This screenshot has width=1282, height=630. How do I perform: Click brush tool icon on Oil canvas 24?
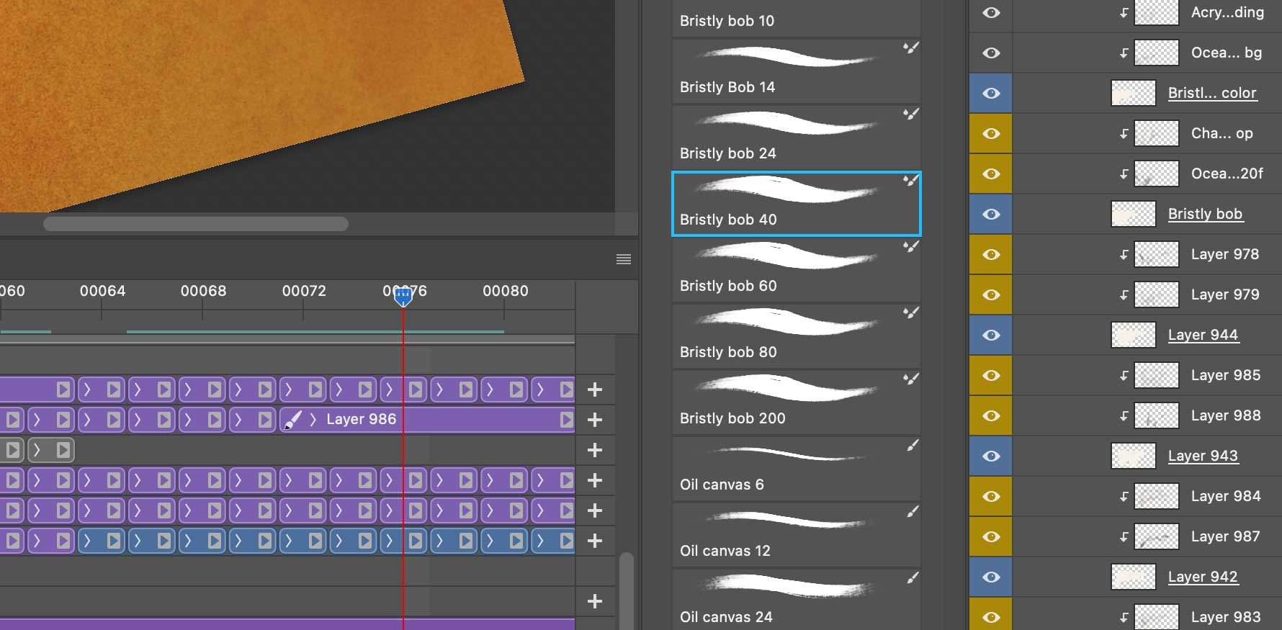pyautogui.click(x=913, y=578)
